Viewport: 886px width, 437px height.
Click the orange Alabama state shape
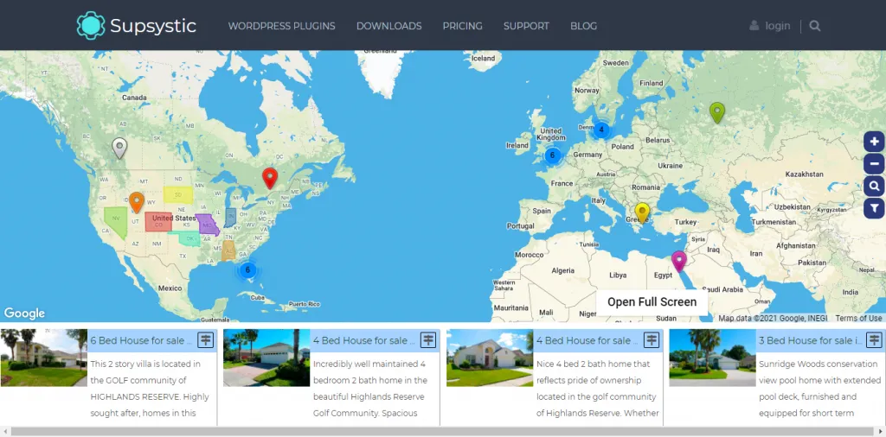(228, 251)
